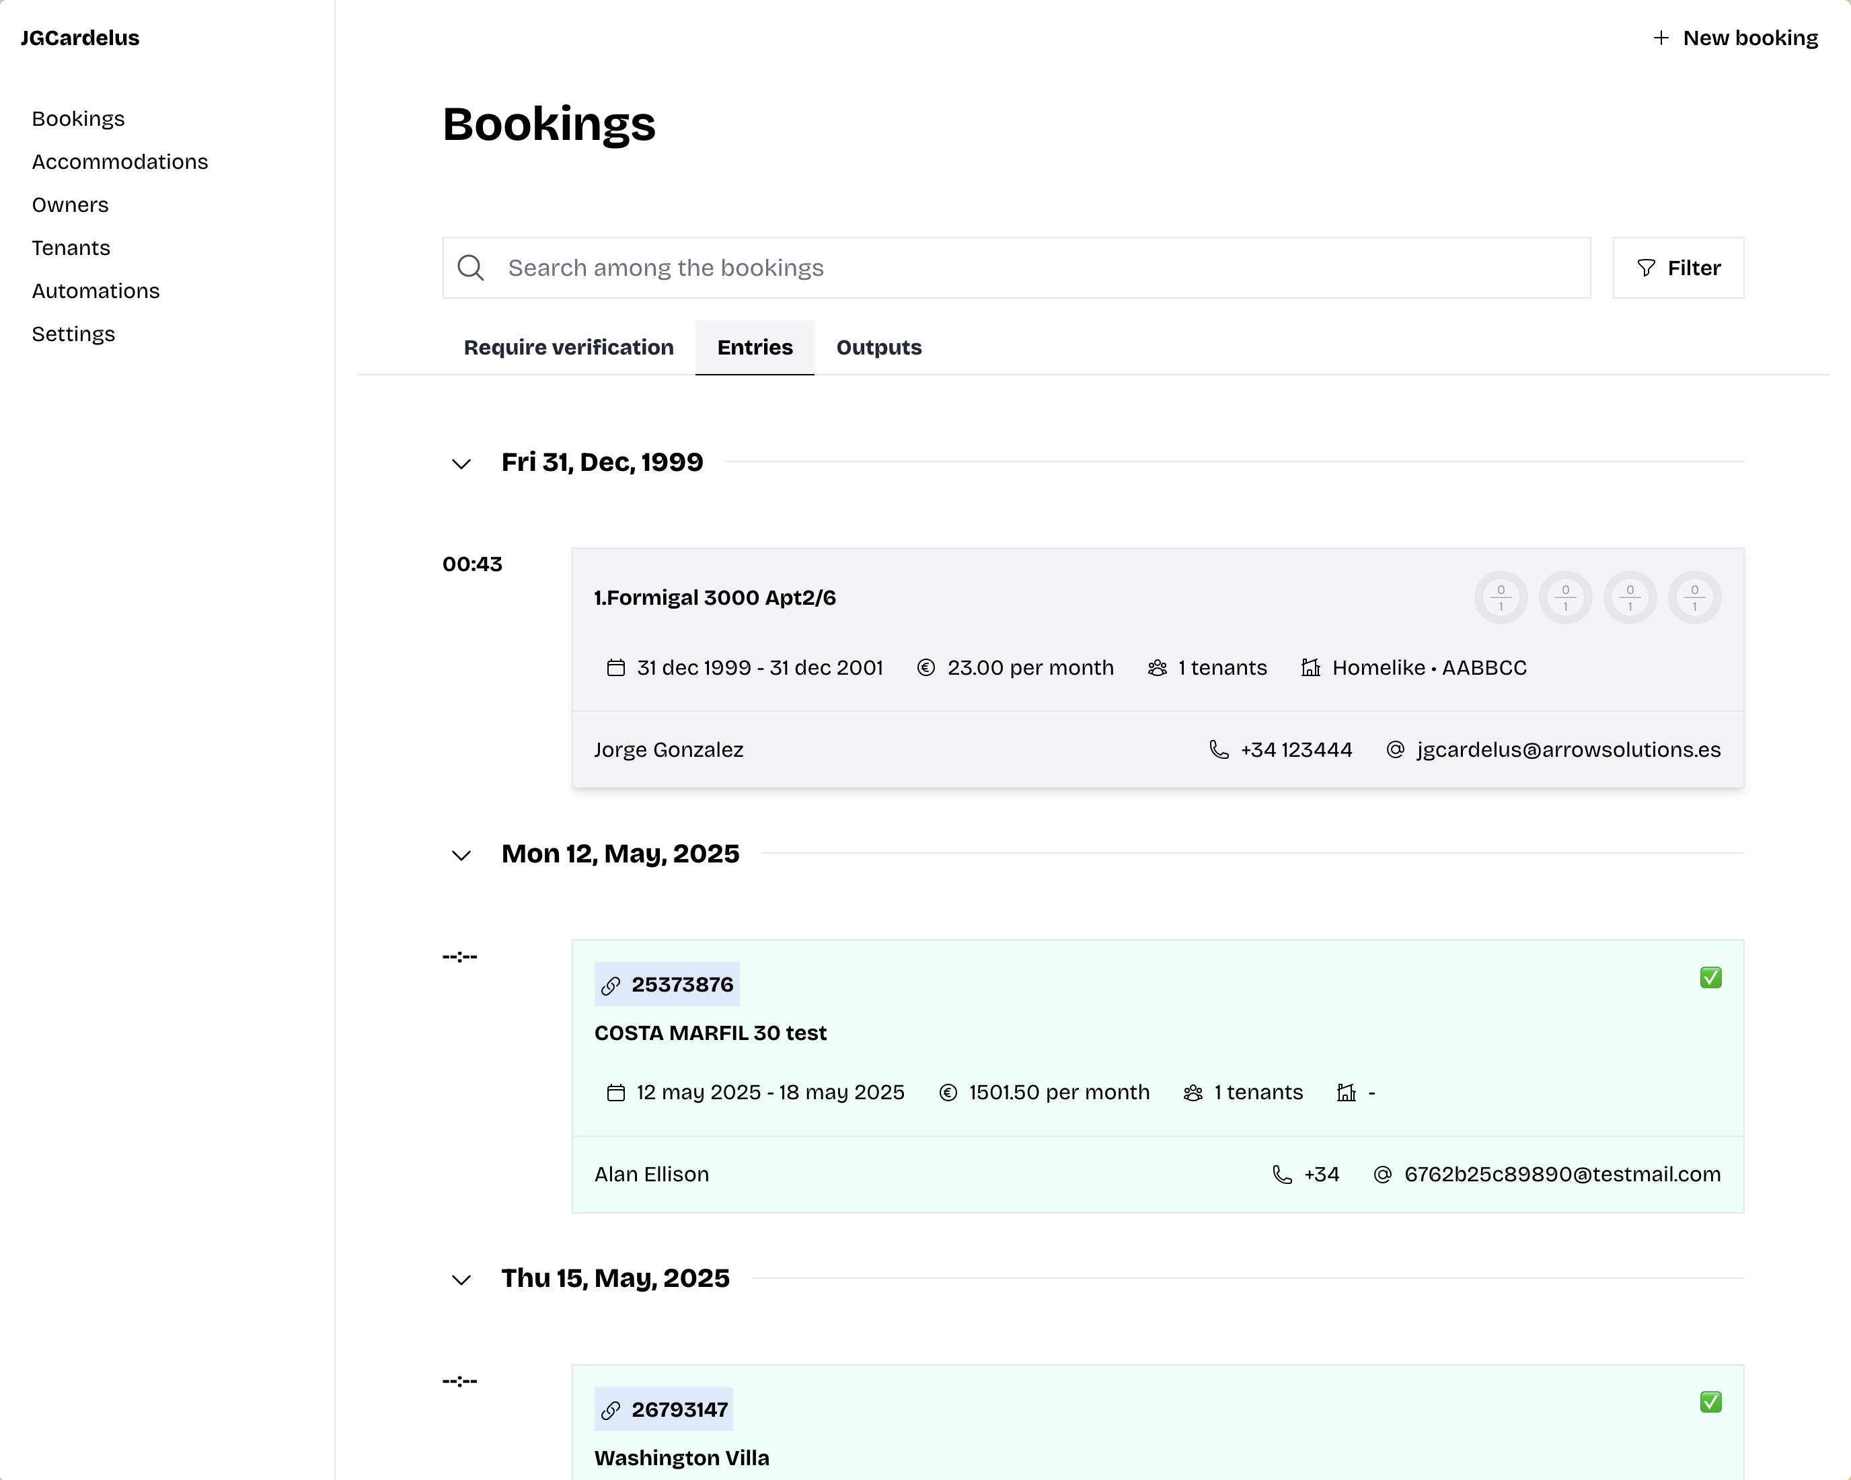The height and width of the screenshot is (1480, 1851).
Task: Go to Accommodations in the sidebar
Action: (119, 161)
